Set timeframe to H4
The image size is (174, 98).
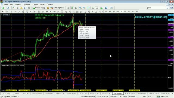click(125, 11)
